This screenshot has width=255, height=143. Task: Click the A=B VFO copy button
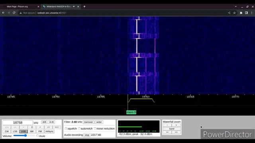(51, 122)
